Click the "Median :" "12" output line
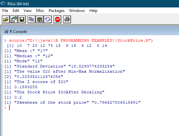This screenshot has height=136, width=179. (28, 56)
